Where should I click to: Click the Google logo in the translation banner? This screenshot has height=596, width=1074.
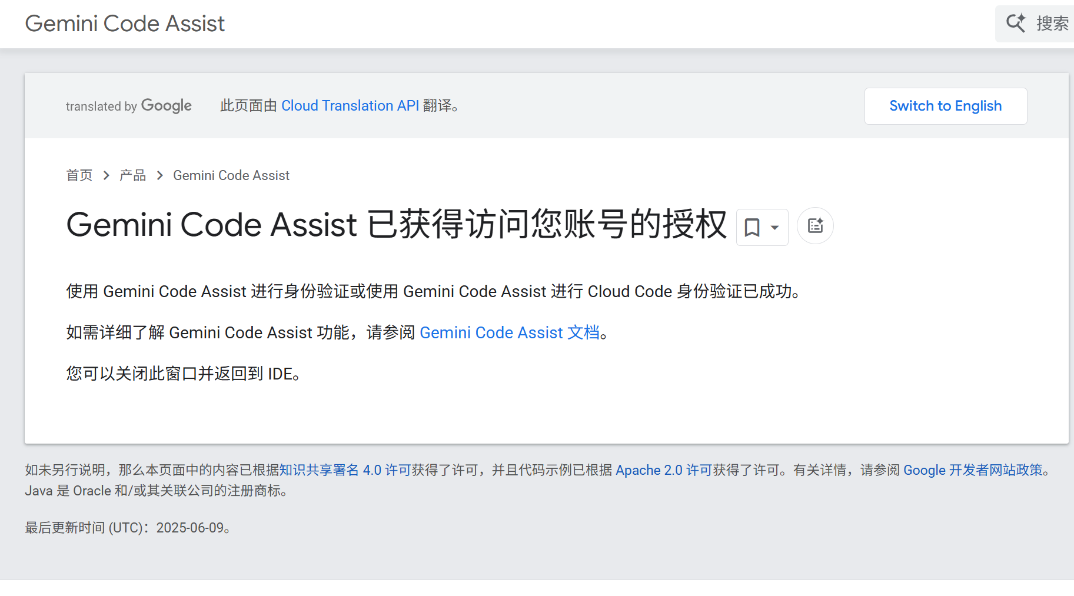(x=167, y=105)
